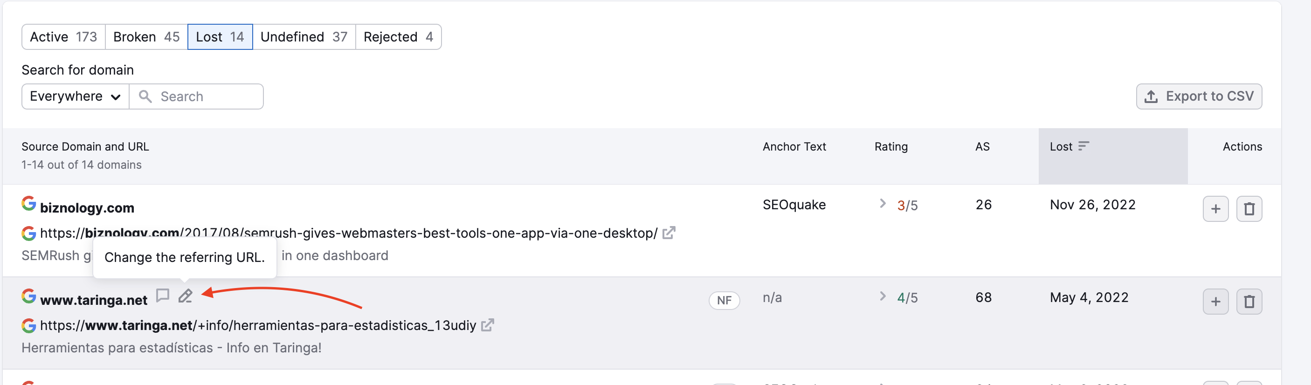Image resolution: width=1311 pixels, height=385 pixels.
Task: Toggle the Lost column sort order
Action: click(1083, 146)
